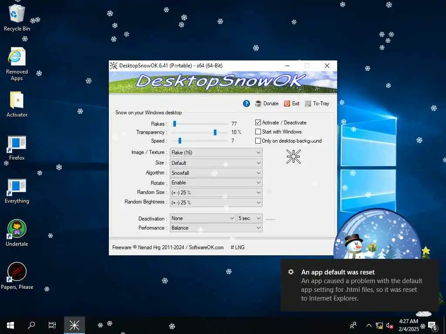This screenshot has height=334, width=446.
Task: Open the Windows Start menu
Action: [x=10, y=325]
